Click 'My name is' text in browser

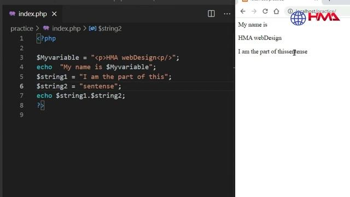tap(253, 25)
